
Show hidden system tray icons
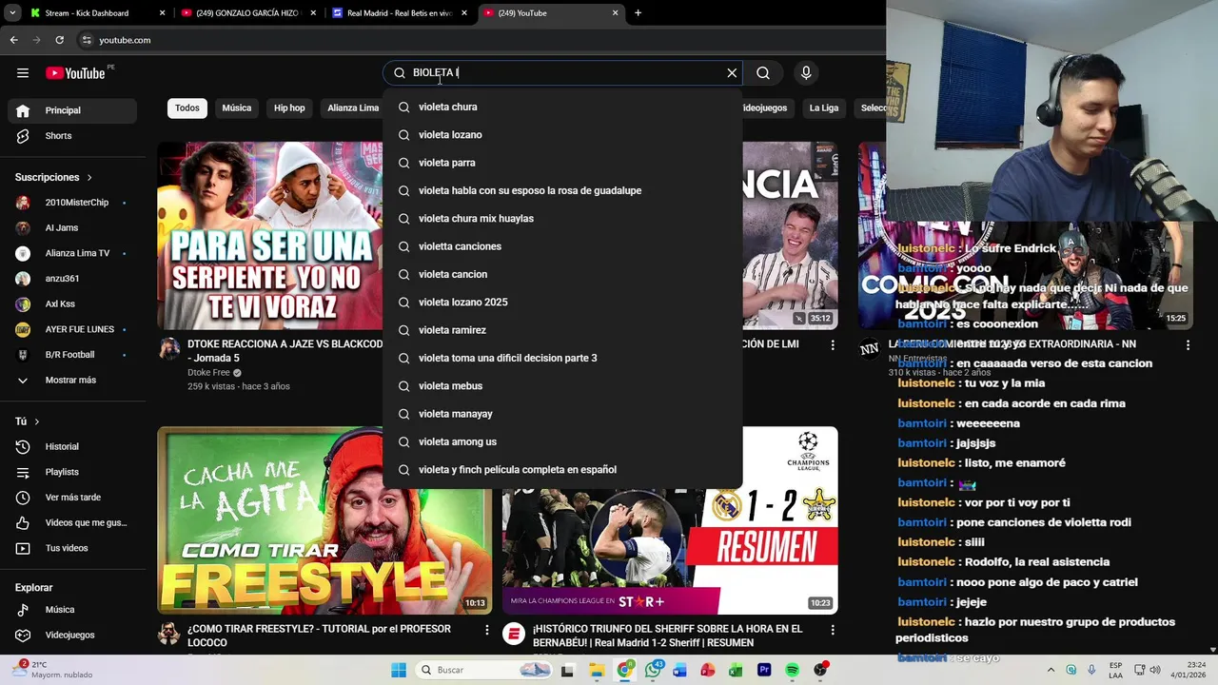pyautogui.click(x=1051, y=670)
